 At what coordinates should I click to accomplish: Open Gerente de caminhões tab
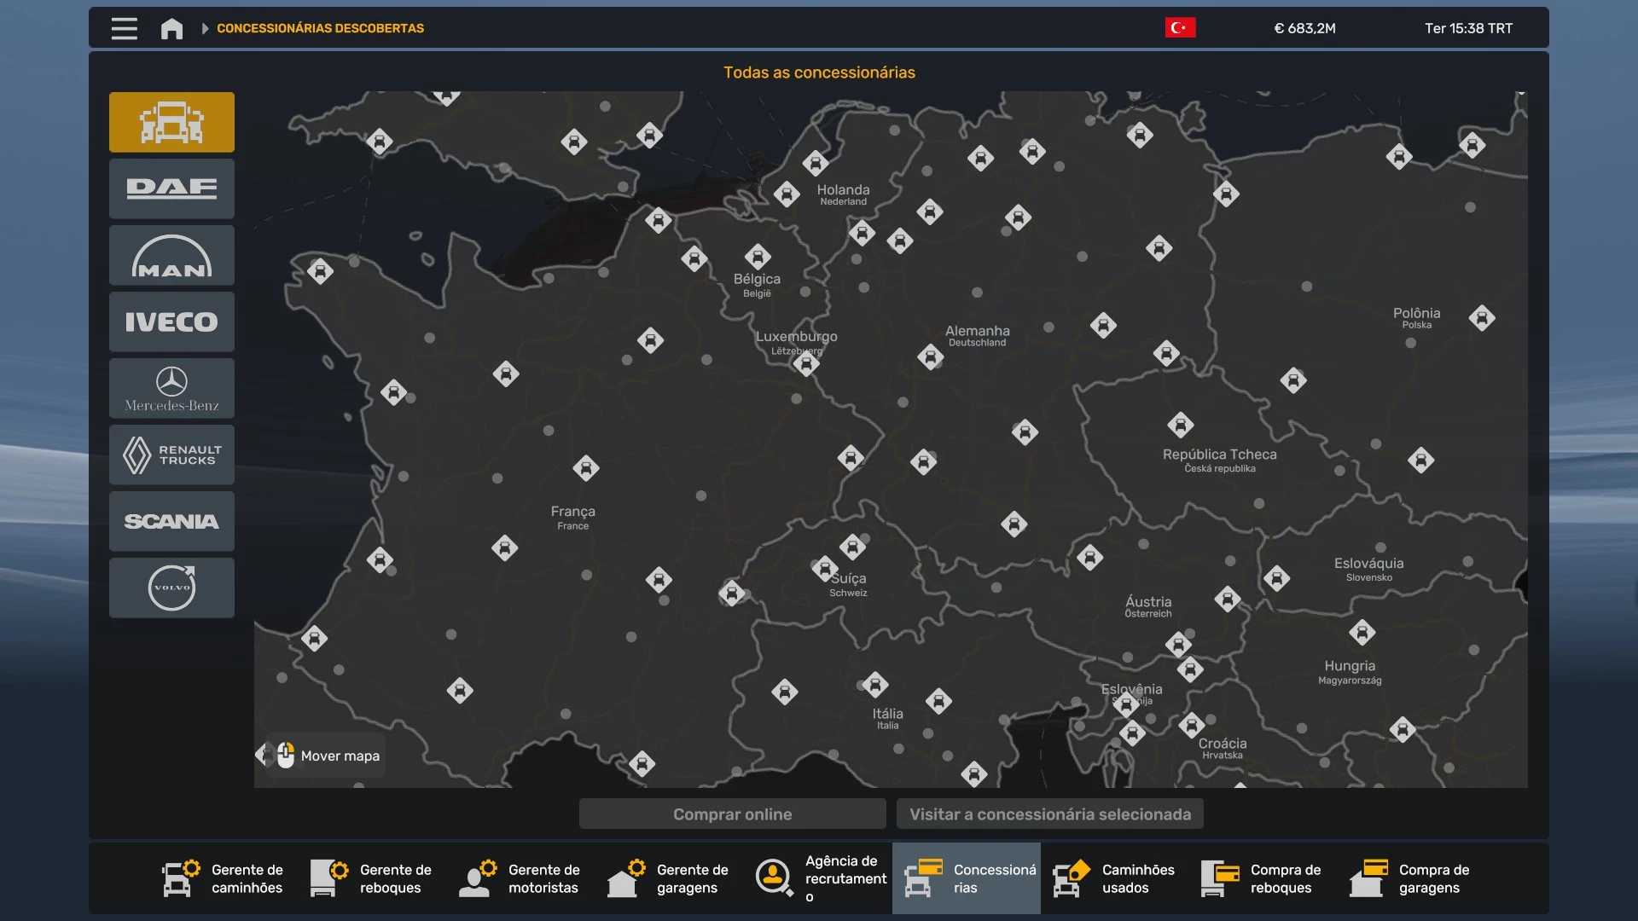(x=223, y=878)
